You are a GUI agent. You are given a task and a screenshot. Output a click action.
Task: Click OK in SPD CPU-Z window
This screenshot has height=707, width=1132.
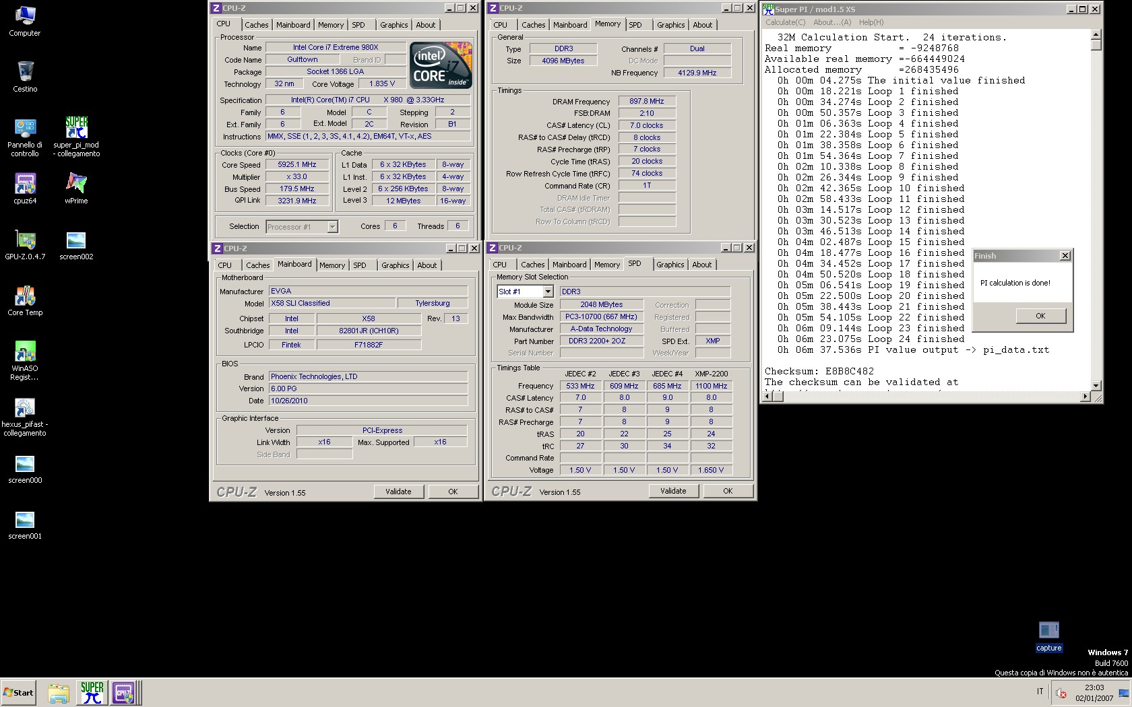[x=728, y=491]
